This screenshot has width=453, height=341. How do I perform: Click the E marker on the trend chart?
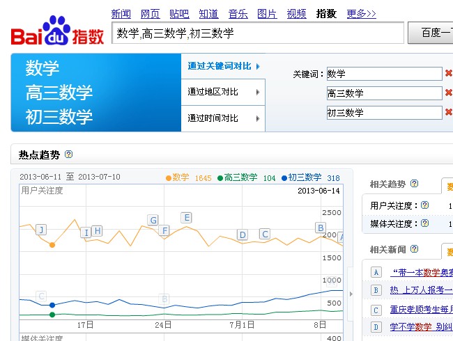click(186, 217)
